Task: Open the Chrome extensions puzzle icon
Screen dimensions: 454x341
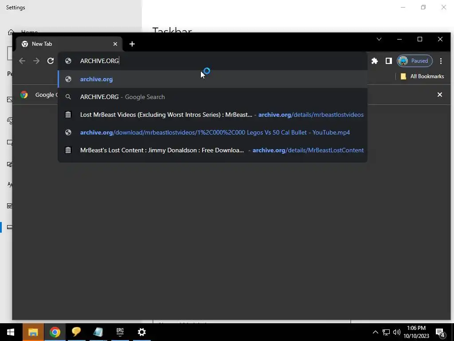Action: click(374, 61)
